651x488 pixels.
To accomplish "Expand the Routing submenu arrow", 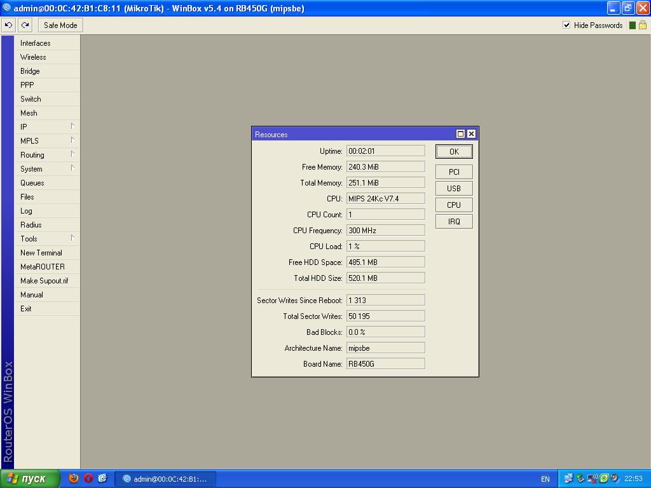I will coord(72,154).
